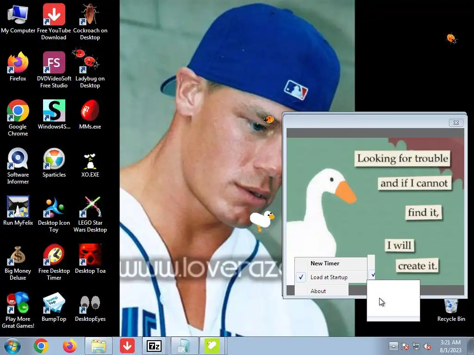
Task: Click the ladybug crawling on the photo's eyebrow
Action: tap(268, 120)
